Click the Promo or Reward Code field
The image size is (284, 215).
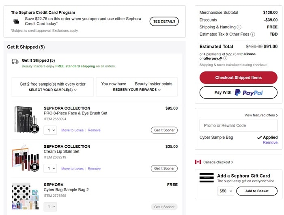239,125
